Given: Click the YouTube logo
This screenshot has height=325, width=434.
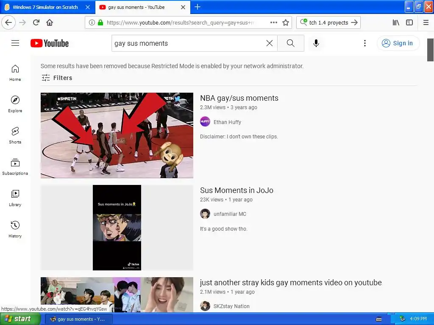Looking at the screenshot, I should click(50, 44).
